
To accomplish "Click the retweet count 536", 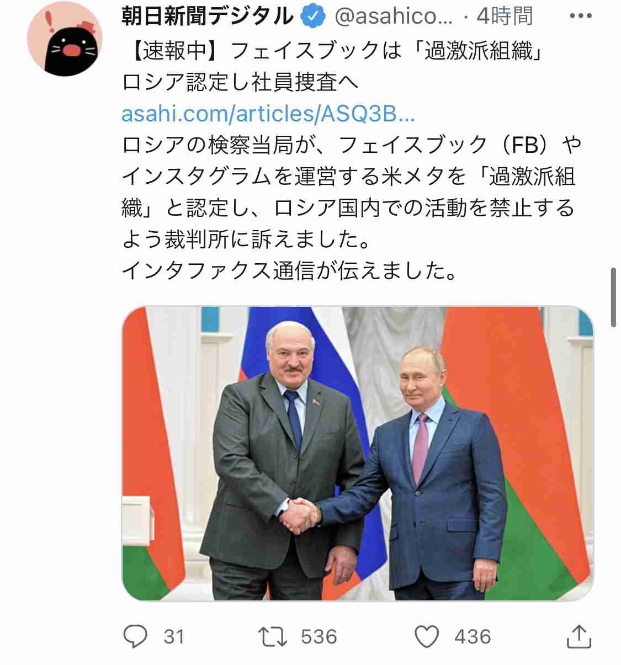I will pos(319,637).
